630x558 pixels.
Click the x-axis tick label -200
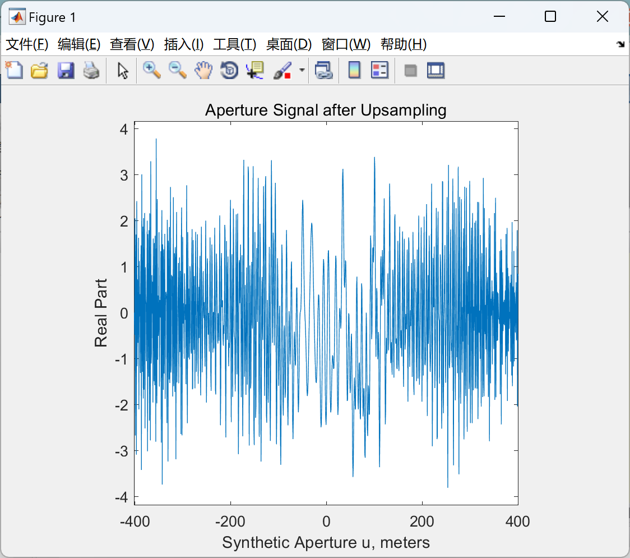[230, 522]
